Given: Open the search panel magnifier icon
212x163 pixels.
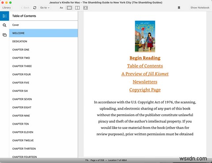Looking at the screenshot, I should 4,25.
